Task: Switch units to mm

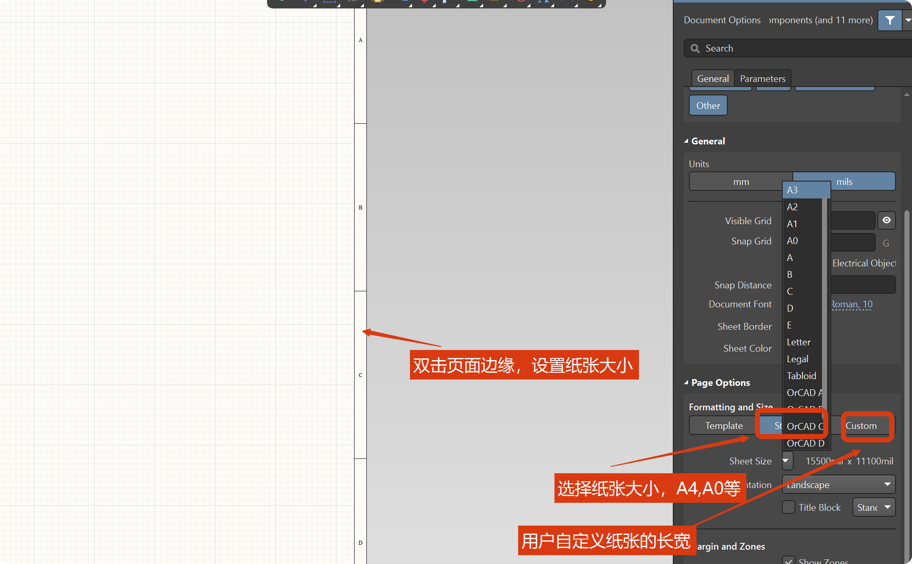Action: [x=741, y=182]
